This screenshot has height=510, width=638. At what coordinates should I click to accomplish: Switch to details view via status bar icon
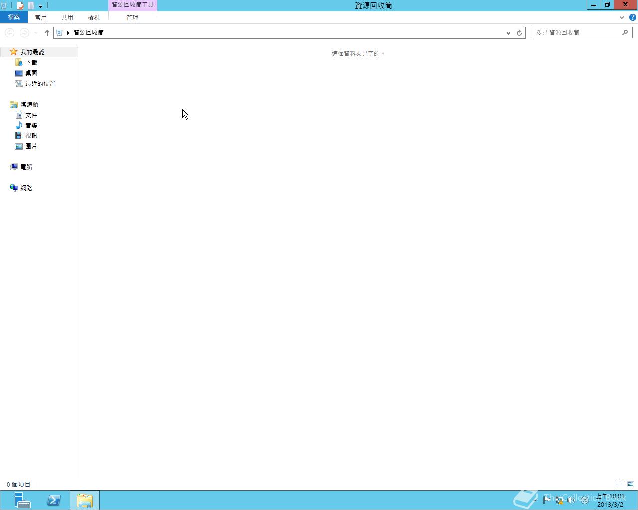(619, 484)
